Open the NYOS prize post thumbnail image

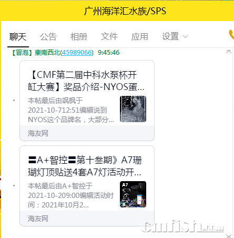pos(133,109)
